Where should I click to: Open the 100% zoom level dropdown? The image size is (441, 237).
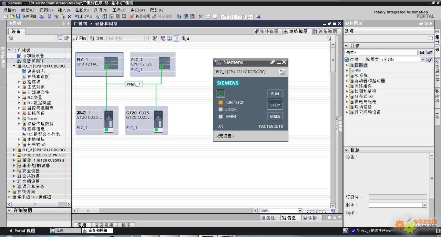pos(300,210)
